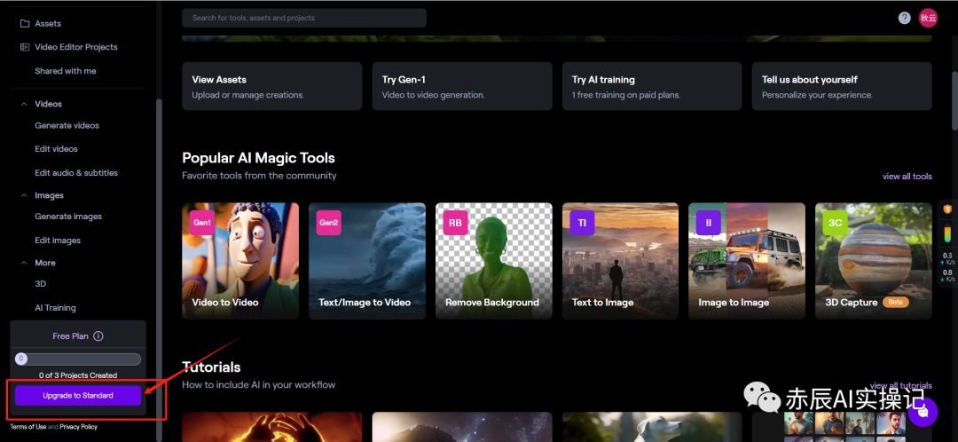Screen dimensions: 958x442
Task: Open the tutorial thumbnail with glowing hands
Action: (272, 427)
